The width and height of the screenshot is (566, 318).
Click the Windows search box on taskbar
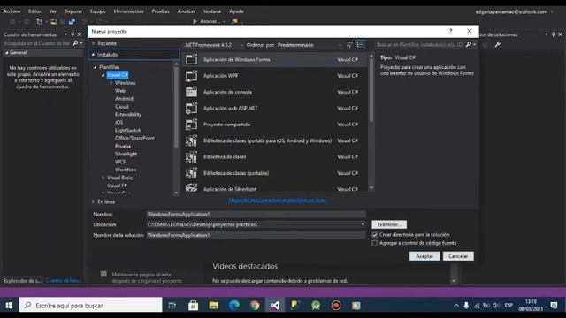[90, 306]
